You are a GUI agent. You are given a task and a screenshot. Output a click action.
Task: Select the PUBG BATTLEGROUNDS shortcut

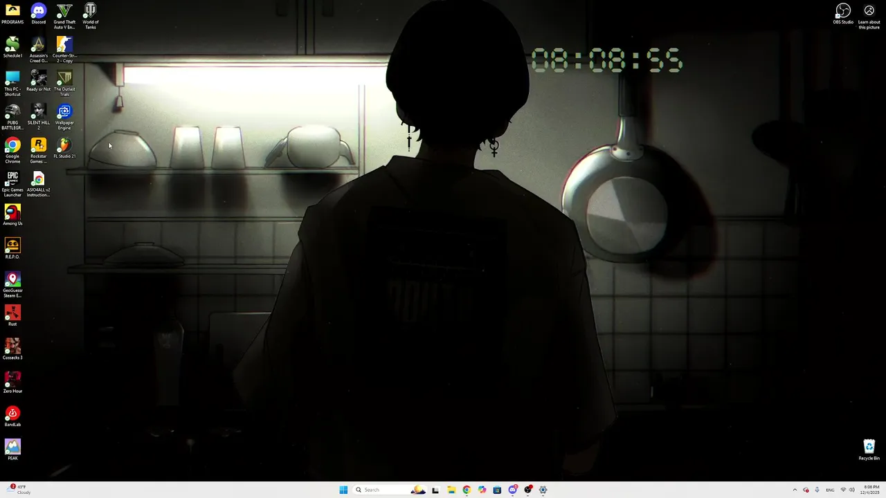[x=12, y=117]
